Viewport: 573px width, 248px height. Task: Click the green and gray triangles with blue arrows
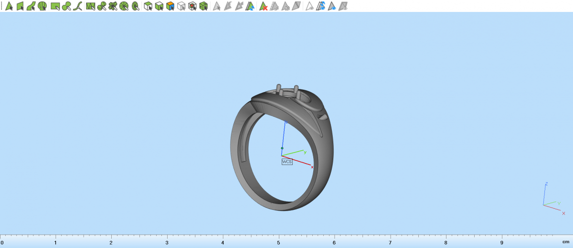[x=251, y=6]
